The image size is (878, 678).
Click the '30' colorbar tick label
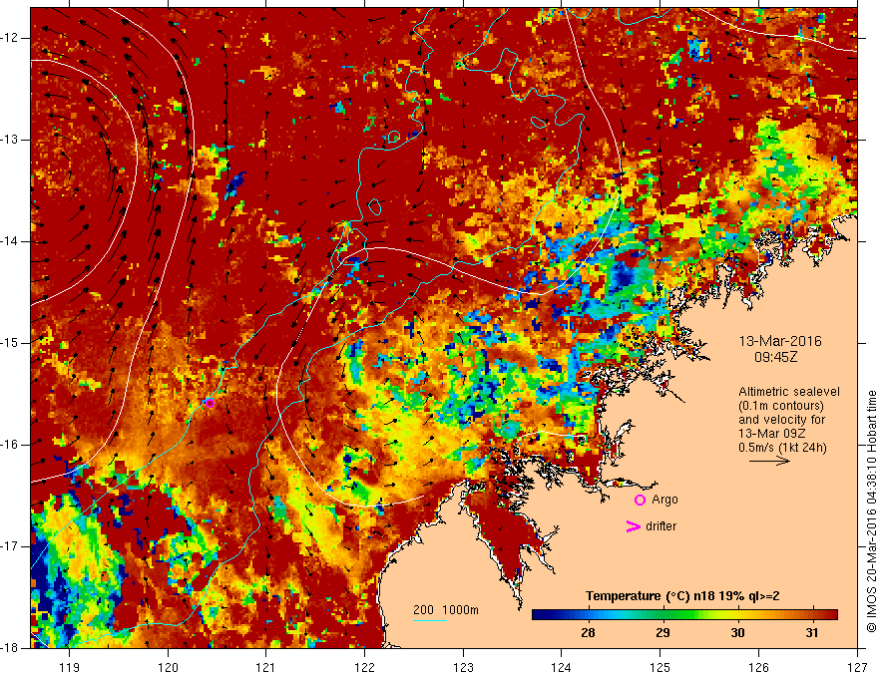(x=737, y=633)
